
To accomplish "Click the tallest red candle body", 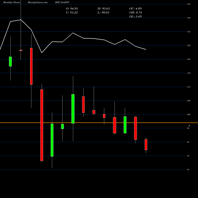I will click(x=42, y=125).
